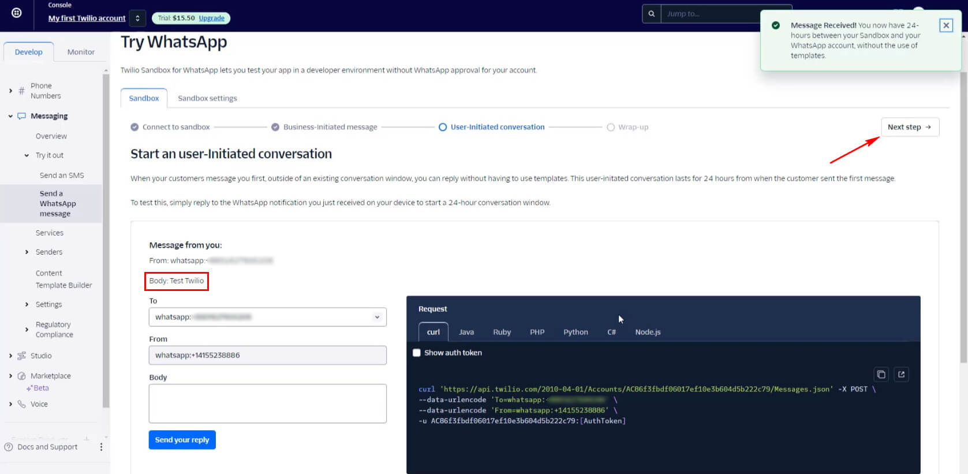Collapse the Messaging section
The height and width of the screenshot is (474, 968).
coord(10,116)
